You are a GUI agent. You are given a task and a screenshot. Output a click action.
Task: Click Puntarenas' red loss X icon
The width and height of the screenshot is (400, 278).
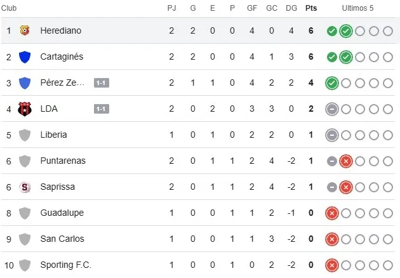pos(345,161)
